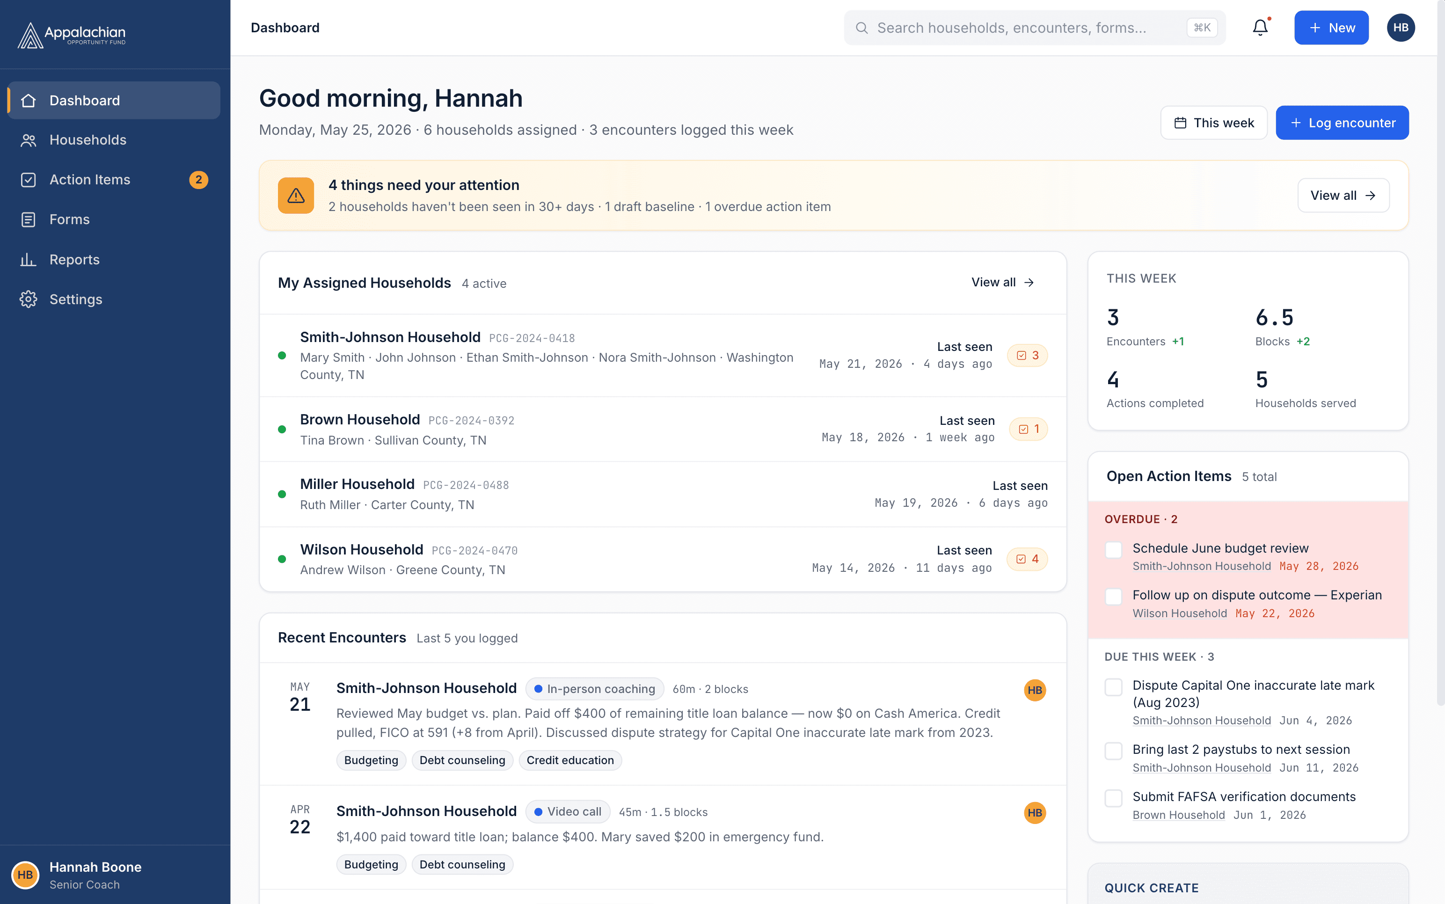Image resolution: width=1445 pixels, height=904 pixels.
Task: Click the green status dot for Miller Household
Action: [282, 495]
